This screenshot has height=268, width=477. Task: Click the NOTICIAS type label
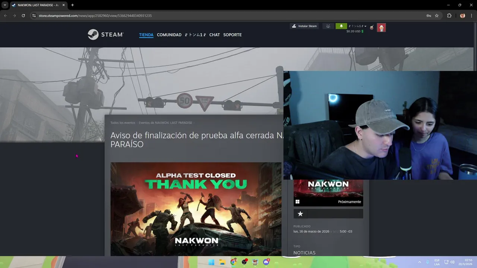304,253
